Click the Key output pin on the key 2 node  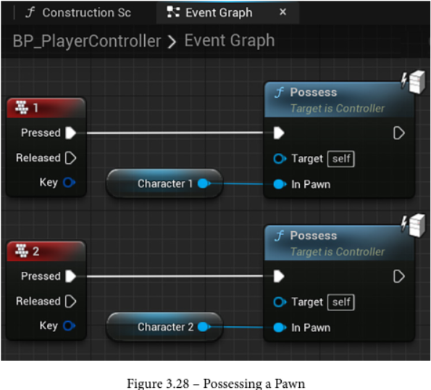coord(69,326)
